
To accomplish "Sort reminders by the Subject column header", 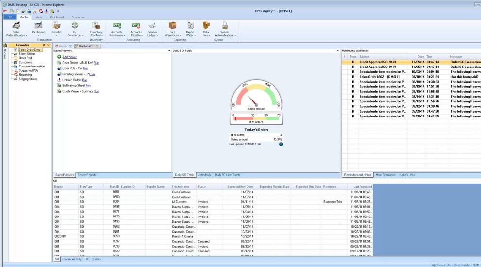I will (x=382, y=57).
